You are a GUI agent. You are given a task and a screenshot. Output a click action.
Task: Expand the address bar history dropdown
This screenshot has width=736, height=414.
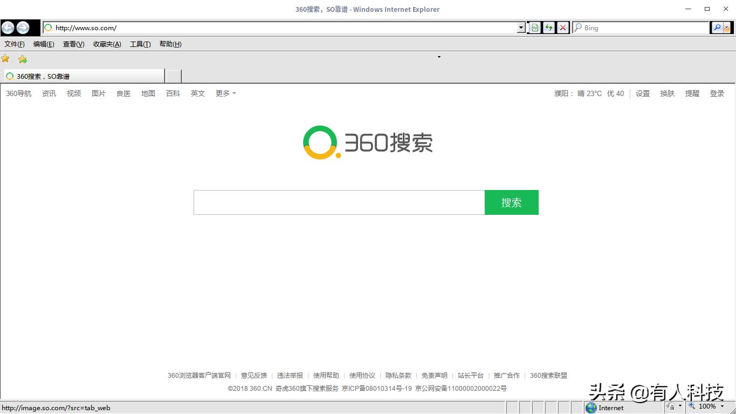pos(520,28)
